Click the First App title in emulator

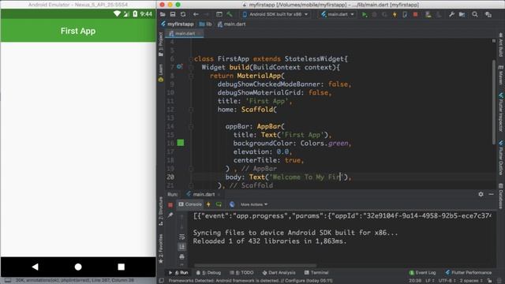point(78,31)
